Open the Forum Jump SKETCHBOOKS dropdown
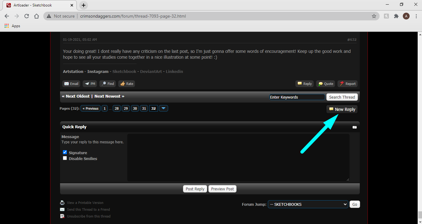Screen dimensions: 422x224 (x=308, y=204)
